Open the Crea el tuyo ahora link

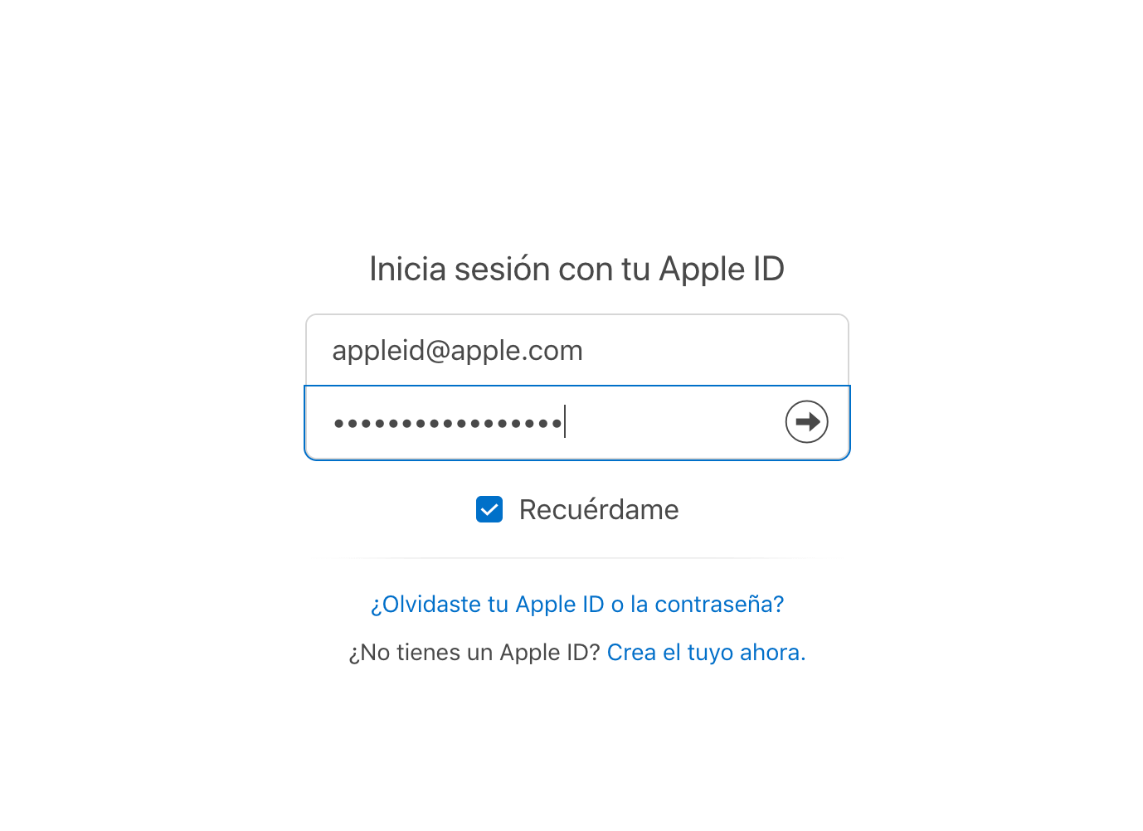click(x=707, y=653)
